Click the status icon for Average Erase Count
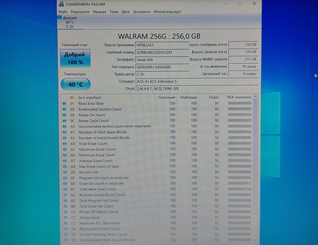The width and height of the screenshot is (318, 245). point(65,161)
